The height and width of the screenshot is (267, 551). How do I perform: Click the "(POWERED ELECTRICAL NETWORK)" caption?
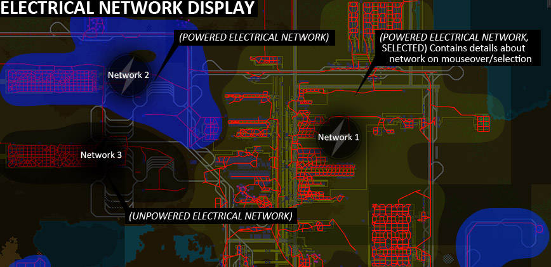253,37
